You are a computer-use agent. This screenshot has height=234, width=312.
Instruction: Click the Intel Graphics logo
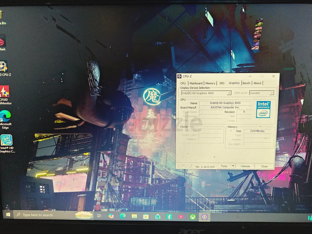pos(263,109)
